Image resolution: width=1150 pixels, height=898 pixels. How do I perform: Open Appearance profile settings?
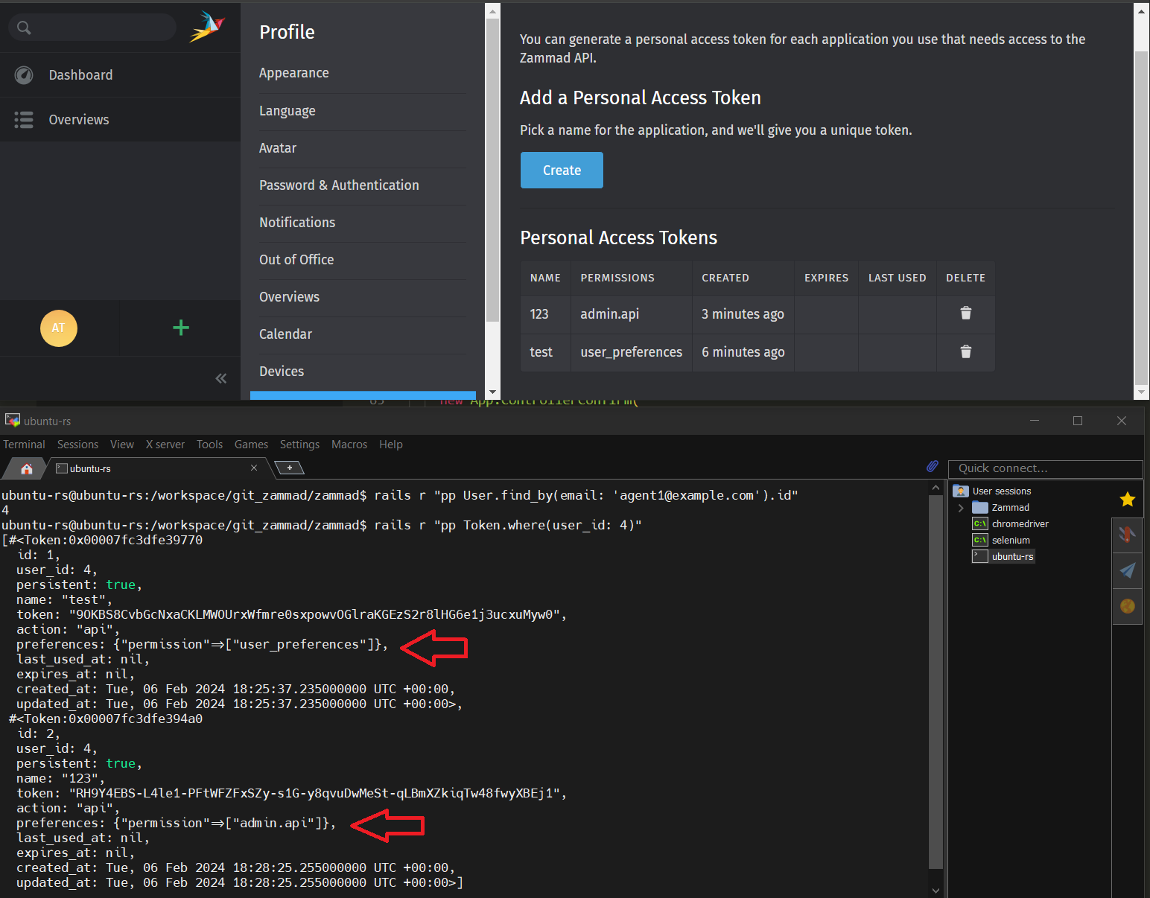point(293,73)
